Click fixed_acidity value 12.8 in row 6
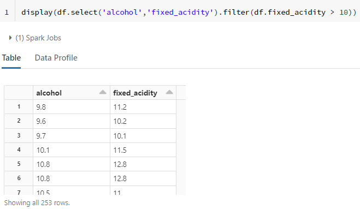The width and height of the screenshot is (360, 209). tap(143, 178)
